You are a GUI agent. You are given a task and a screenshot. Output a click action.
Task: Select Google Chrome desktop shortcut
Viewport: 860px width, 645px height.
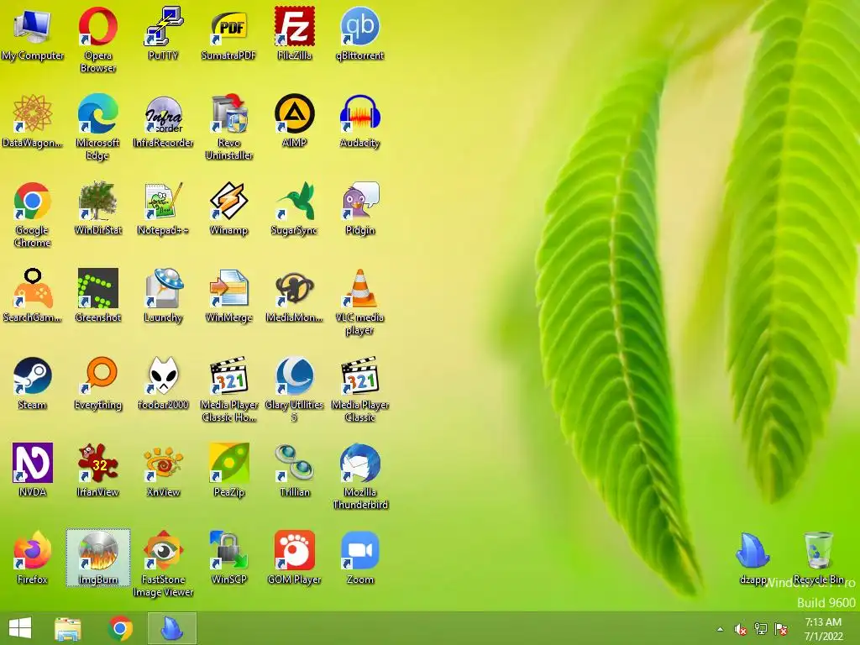pos(33,214)
